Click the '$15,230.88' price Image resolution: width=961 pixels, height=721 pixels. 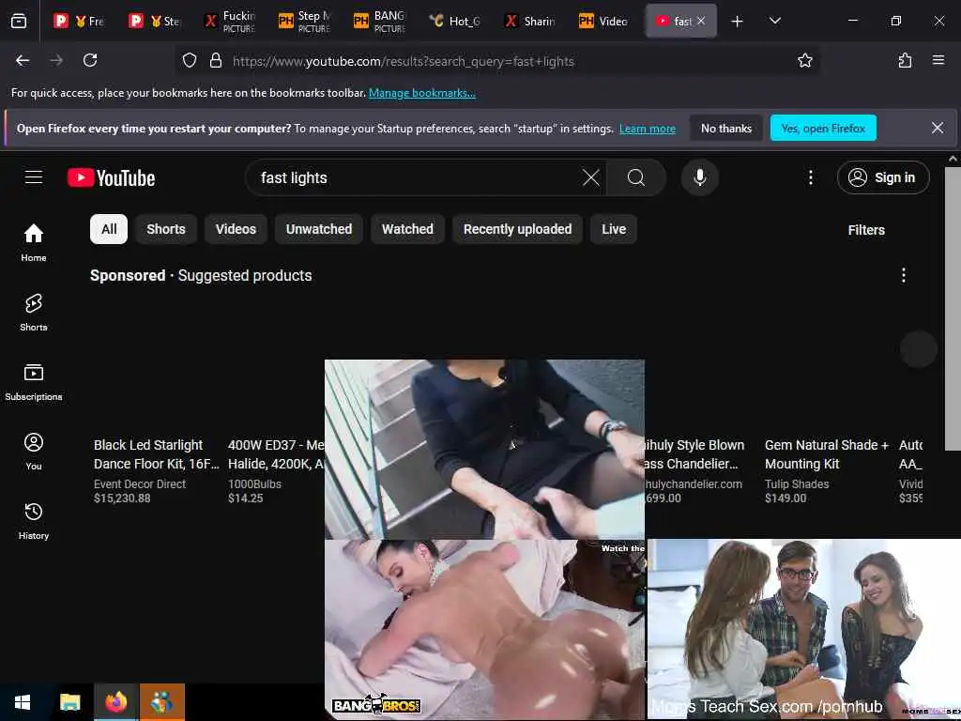click(x=122, y=498)
